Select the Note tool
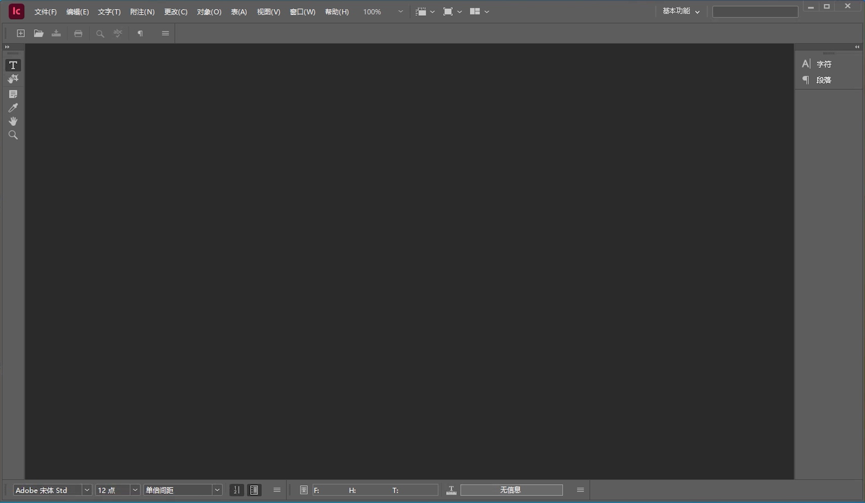 tap(13, 94)
